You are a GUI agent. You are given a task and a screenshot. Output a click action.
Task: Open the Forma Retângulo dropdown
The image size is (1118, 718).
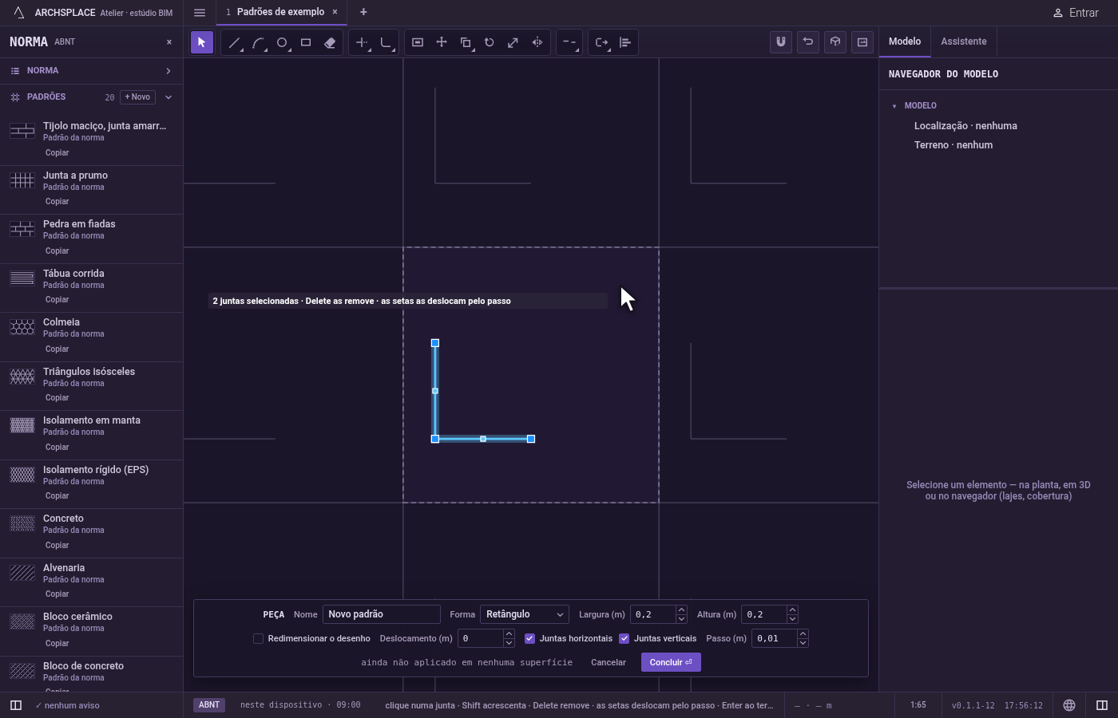[525, 614]
